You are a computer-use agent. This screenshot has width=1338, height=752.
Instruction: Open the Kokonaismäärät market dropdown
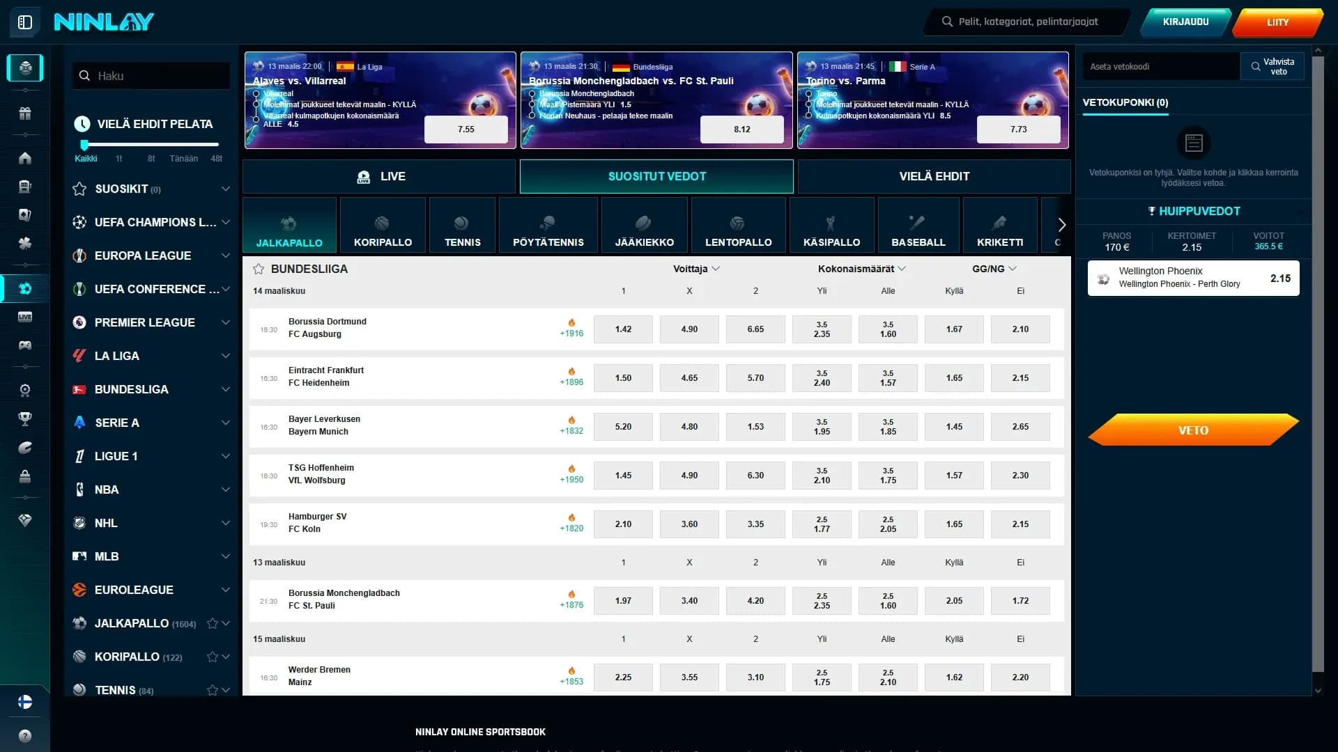(x=861, y=269)
